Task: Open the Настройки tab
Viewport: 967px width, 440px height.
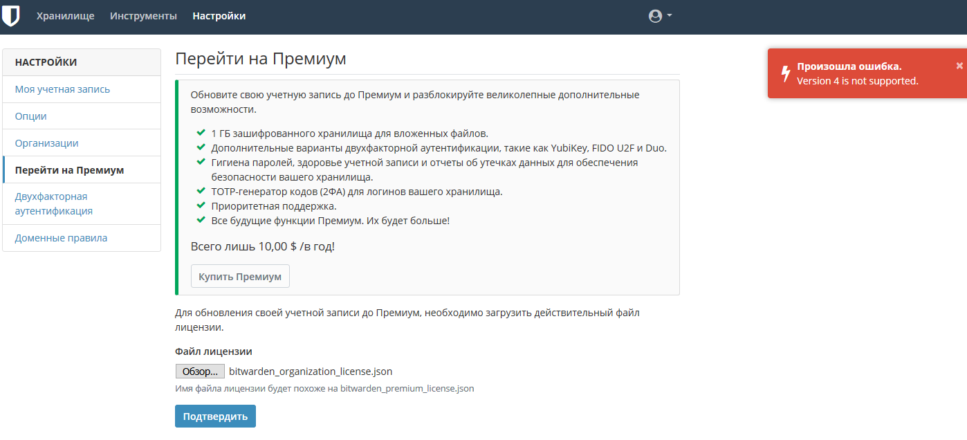Action: [x=219, y=16]
